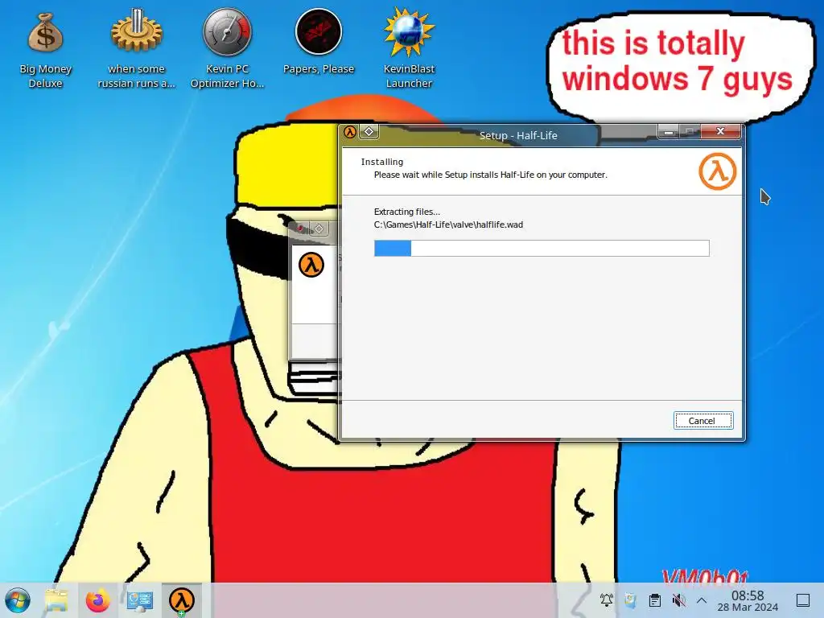This screenshot has height=618, width=824.
Task: Click the recycle-bin-like tray icon
Action: tap(631, 600)
